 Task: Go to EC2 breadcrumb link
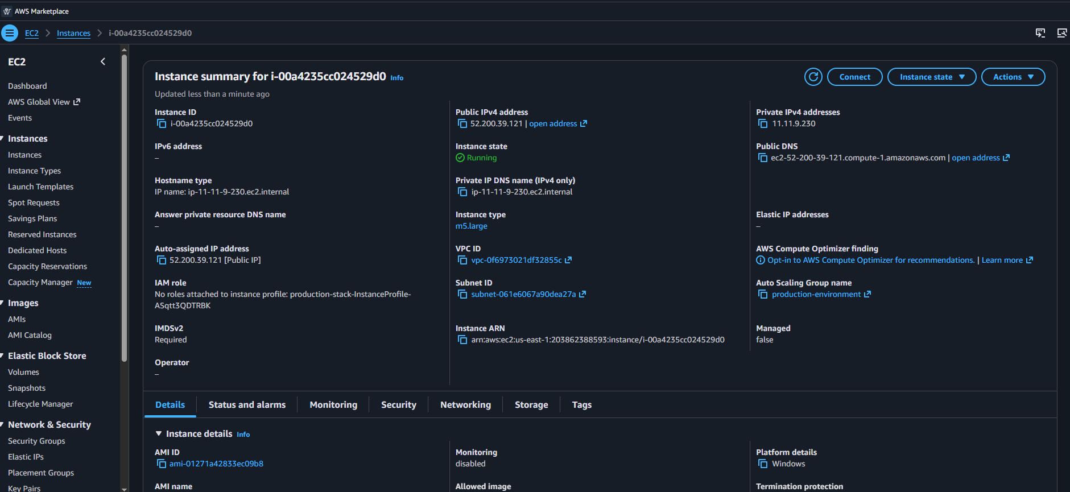32,33
